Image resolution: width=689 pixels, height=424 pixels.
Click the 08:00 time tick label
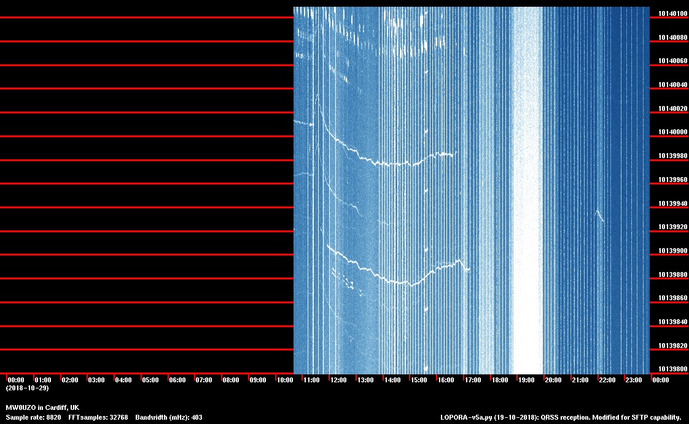click(231, 380)
